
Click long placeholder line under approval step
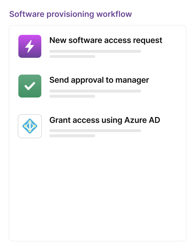pyautogui.click(x=95, y=91)
